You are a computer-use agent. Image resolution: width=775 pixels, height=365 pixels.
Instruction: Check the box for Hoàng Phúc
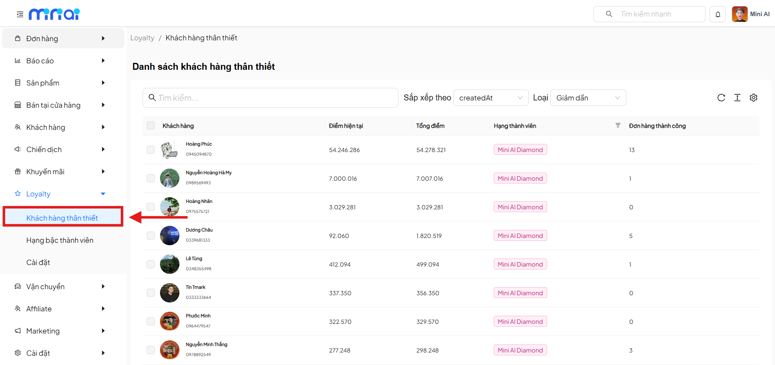(x=151, y=150)
